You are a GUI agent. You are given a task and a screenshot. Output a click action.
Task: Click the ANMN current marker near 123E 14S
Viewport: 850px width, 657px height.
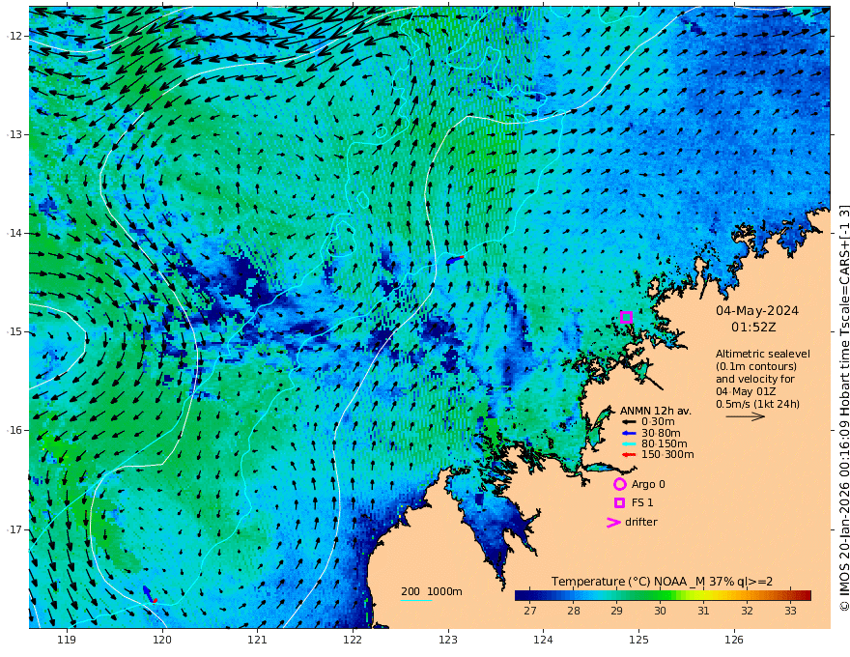pos(455,260)
